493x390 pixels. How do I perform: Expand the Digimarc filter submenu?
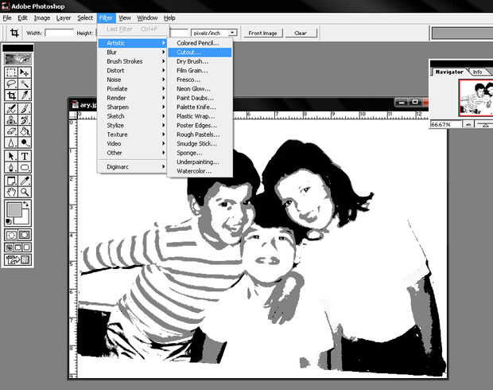(x=132, y=166)
